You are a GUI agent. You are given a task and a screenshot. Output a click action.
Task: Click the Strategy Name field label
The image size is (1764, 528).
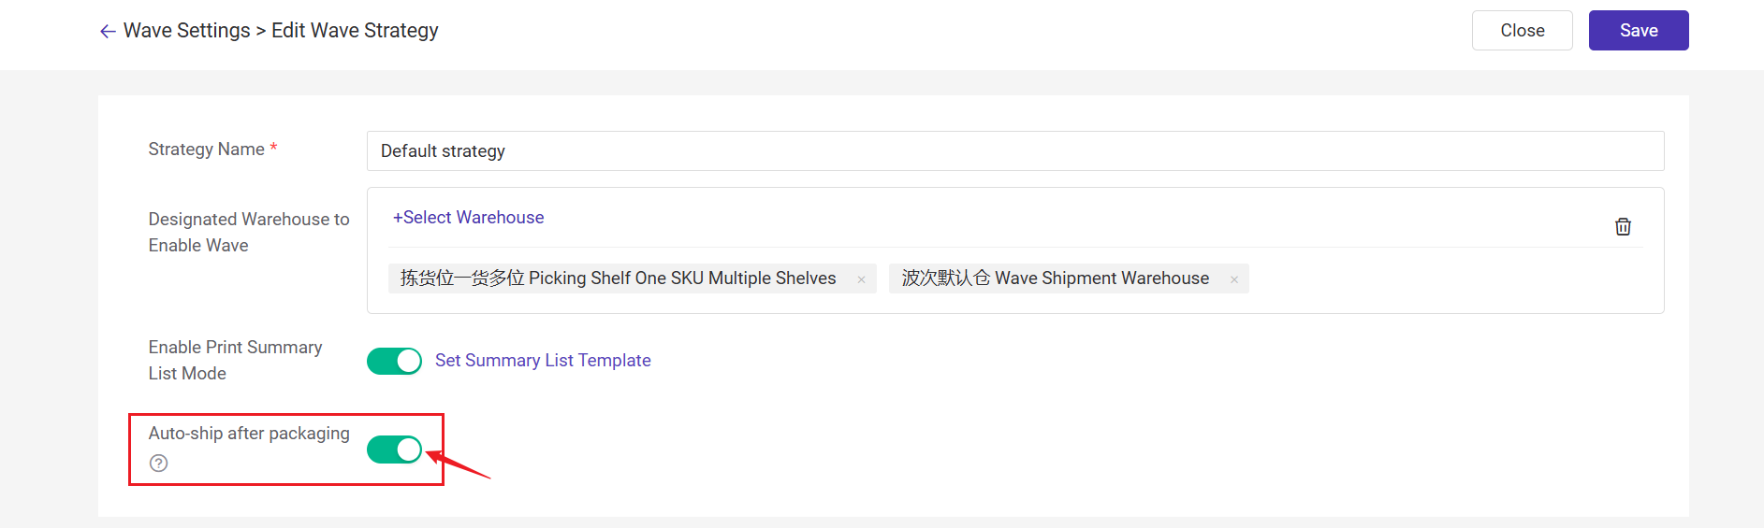coord(206,150)
